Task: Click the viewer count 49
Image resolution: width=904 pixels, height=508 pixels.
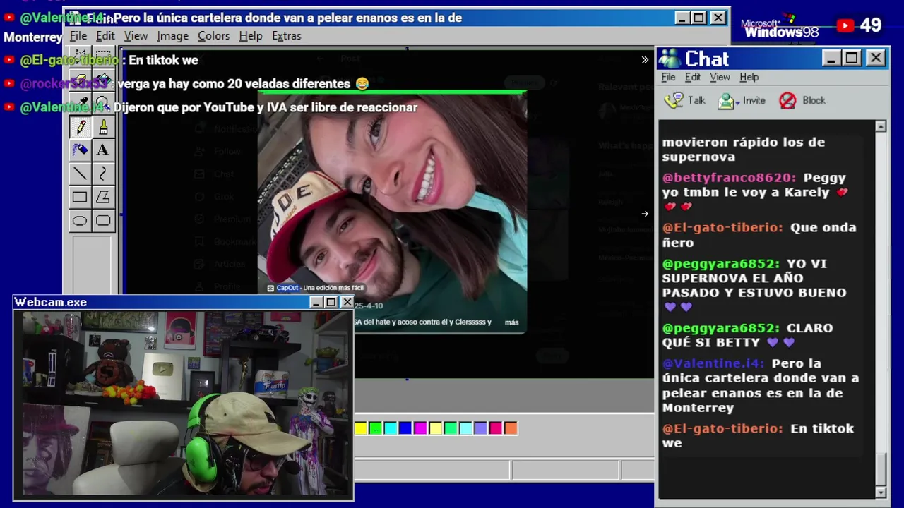Action: tap(871, 25)
